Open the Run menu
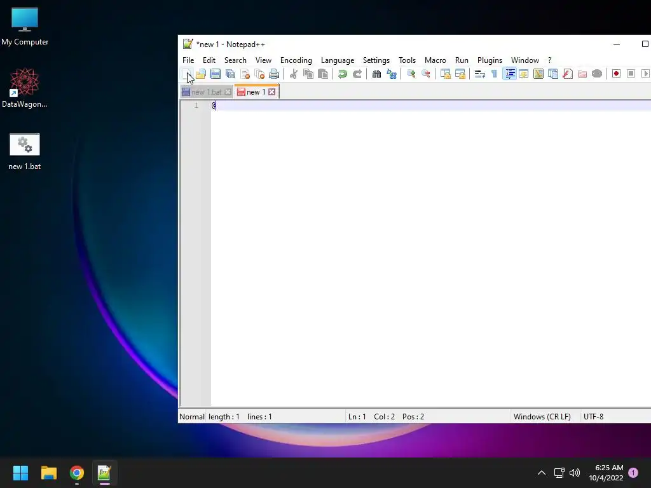Screen dimensions: 651x488 coord(462,60)
